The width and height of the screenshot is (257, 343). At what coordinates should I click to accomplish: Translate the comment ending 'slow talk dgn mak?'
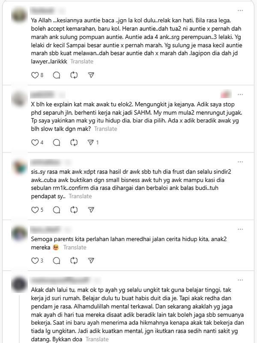click(106, 129)
